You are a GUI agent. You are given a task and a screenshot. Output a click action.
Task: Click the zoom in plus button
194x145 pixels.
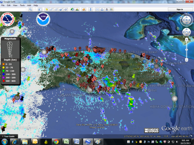[187, 39]
